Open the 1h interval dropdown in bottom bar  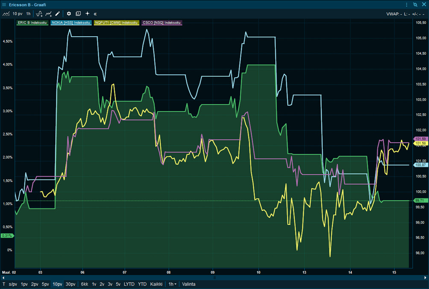click(172, 284)
